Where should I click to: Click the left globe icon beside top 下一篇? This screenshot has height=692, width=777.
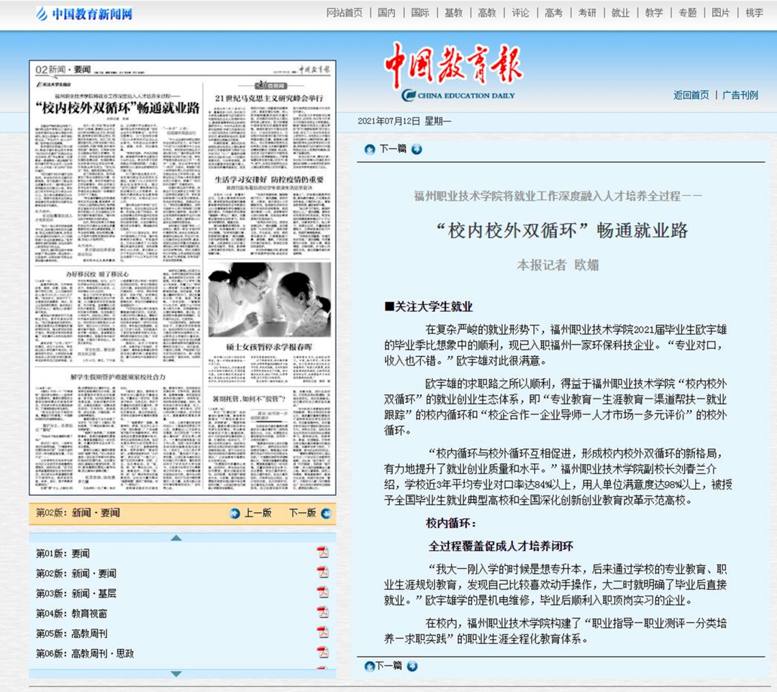pyautogui.click(x=370, y=150)
